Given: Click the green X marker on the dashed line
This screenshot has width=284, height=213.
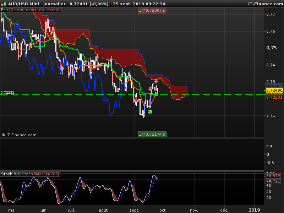Looking at the screenshot, I should click(x=156, y=94).
